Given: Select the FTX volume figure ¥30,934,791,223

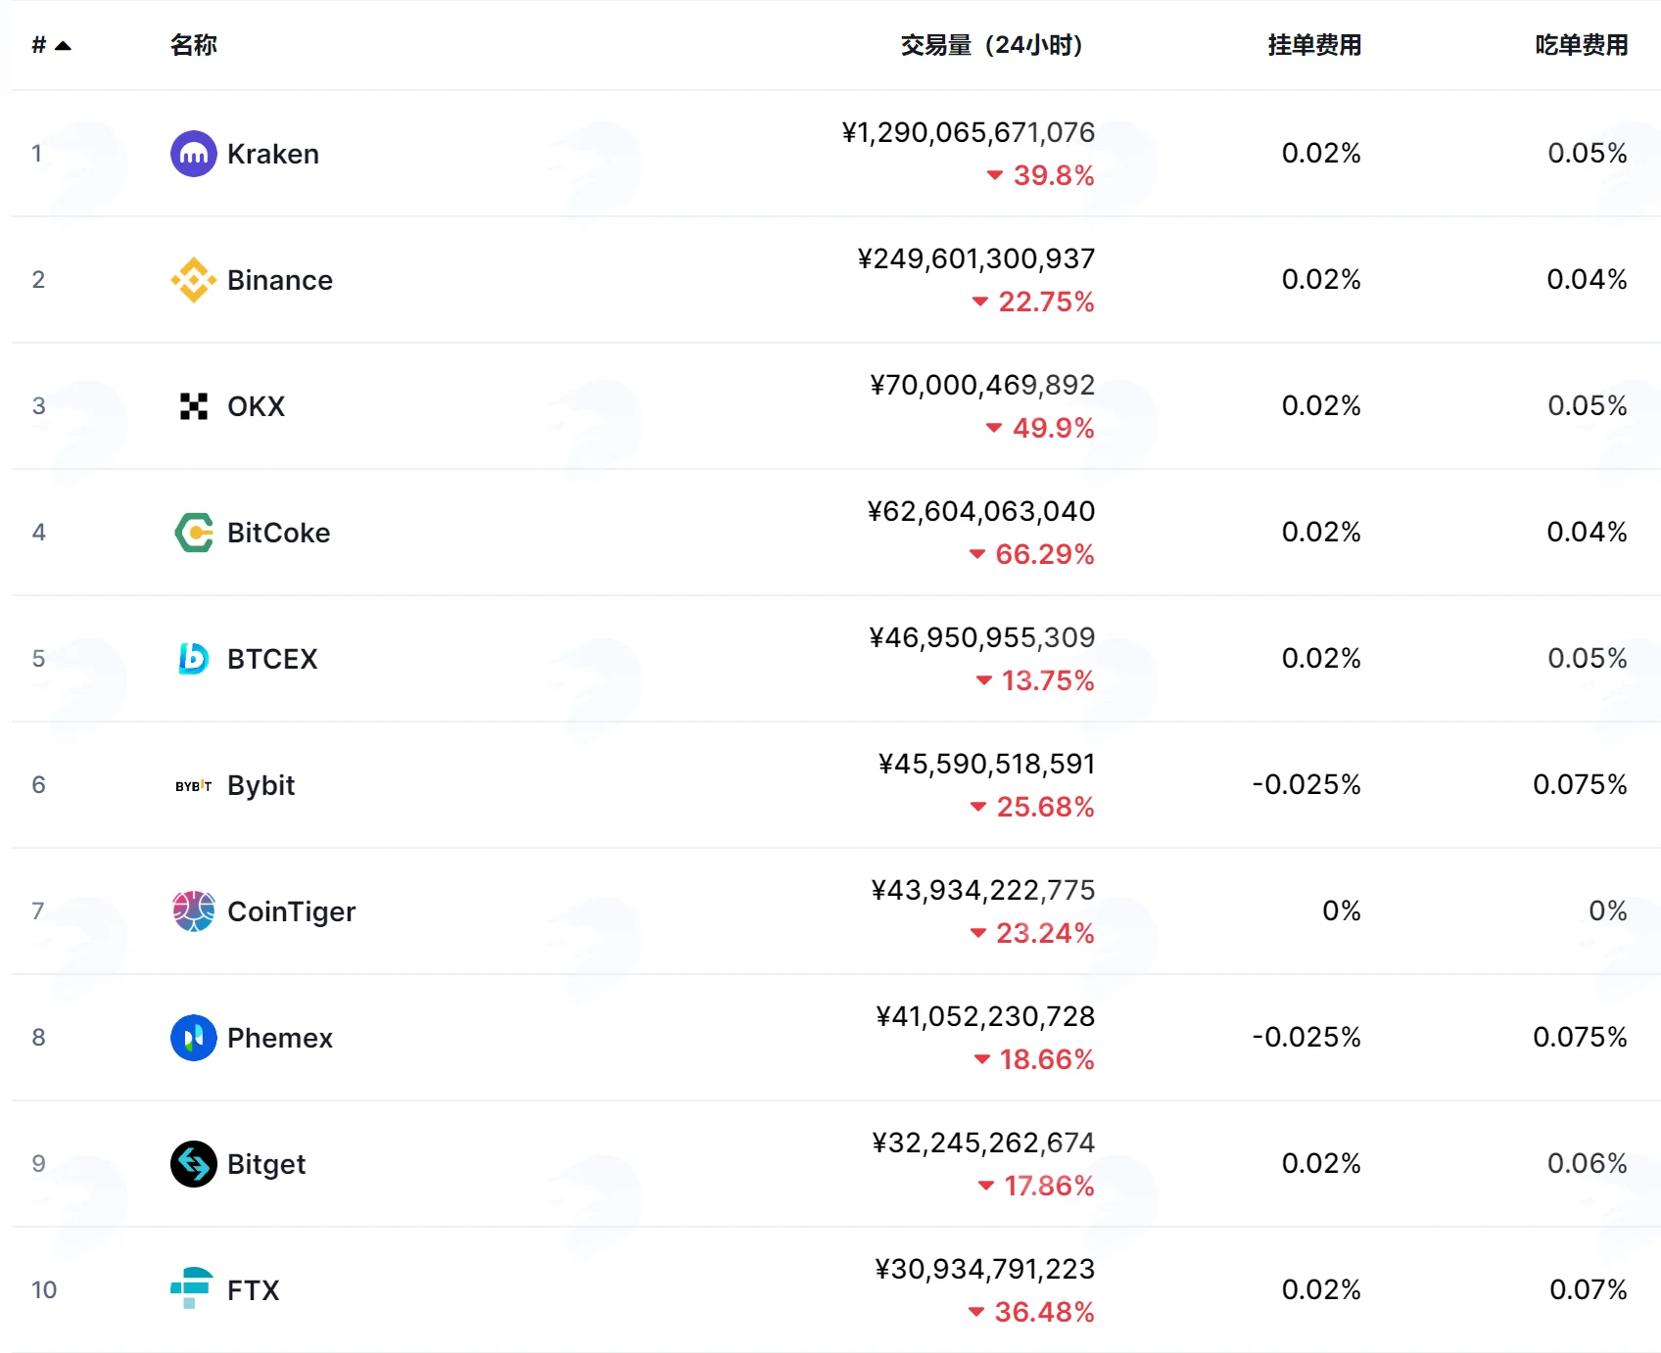Looking at the screenshot, I should point(985,1269).
